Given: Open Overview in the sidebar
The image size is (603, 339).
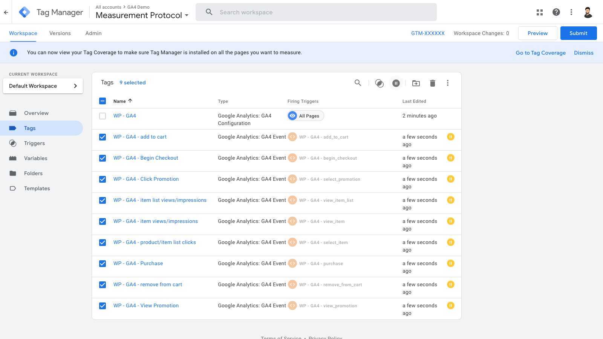Looking at the screenshot, I should click(x=41, y=113).
